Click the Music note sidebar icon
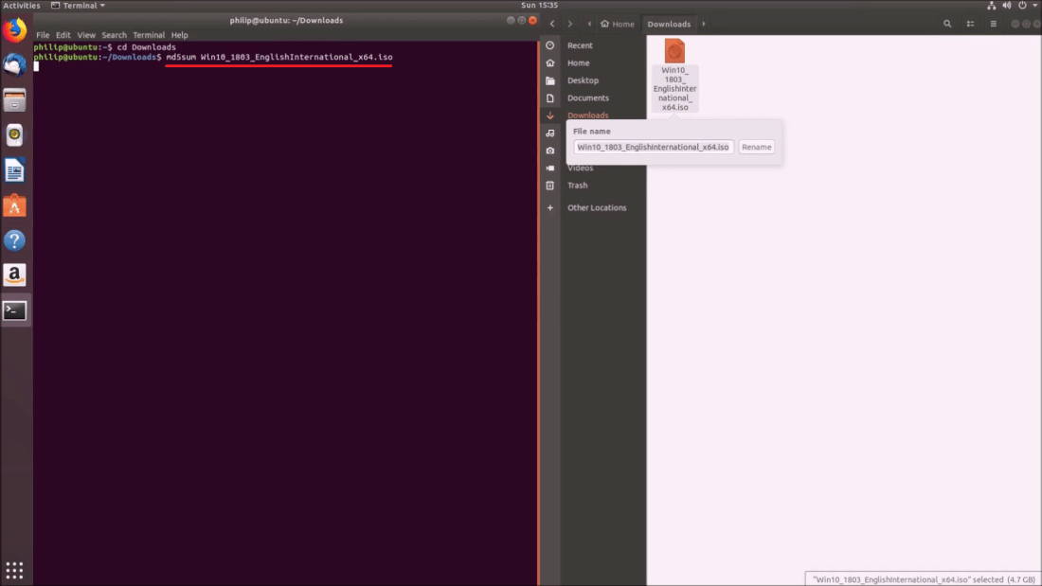Image resolution: width=1042 pixels, height=586 pixels. tap(550, 133)
